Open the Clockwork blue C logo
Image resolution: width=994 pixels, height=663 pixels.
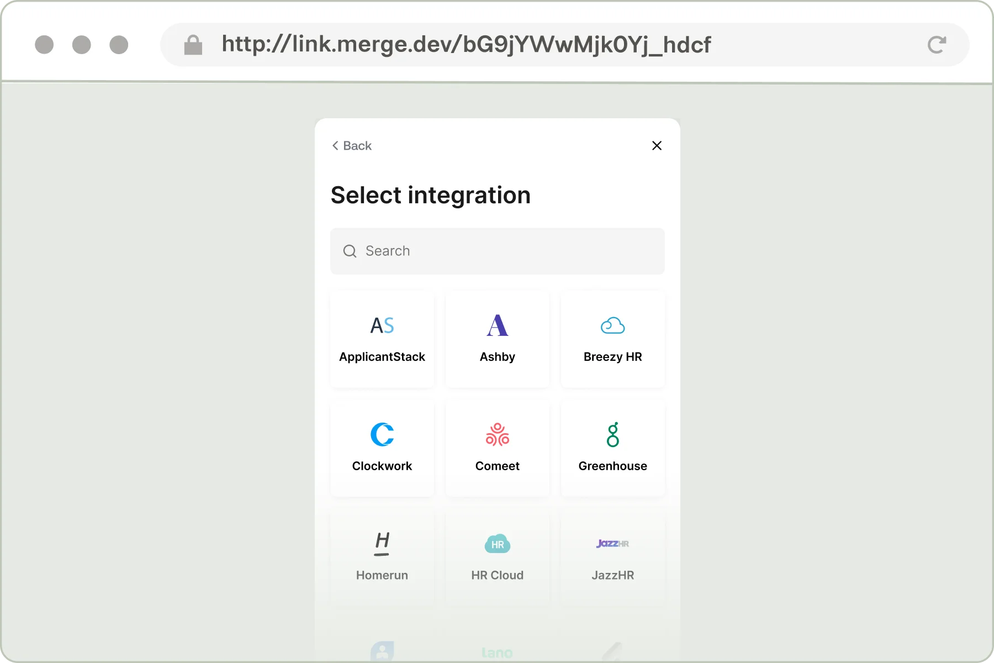click(382, 434)
